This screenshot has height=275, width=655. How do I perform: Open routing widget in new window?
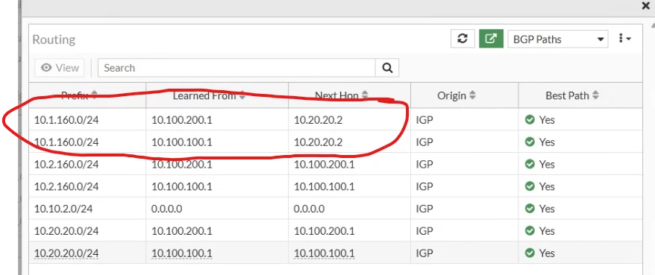(491, 39)
